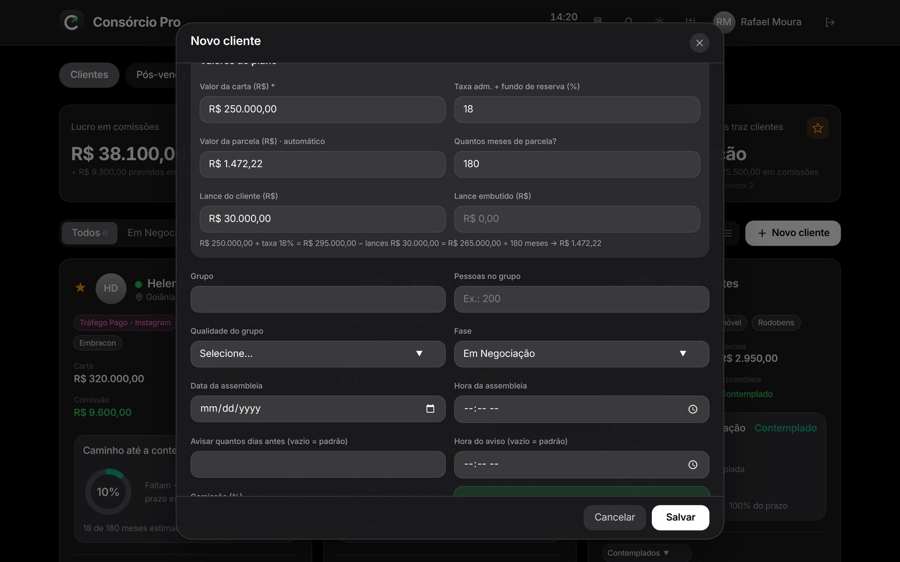This screenshot has height=562, width=900.
Task: Focus the Hora da assembleia time field
Action: pyautogui.click(x=582, y=409)
